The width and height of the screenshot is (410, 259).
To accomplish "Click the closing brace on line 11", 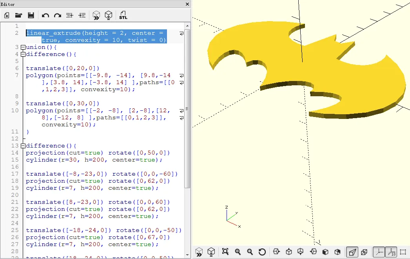I will [27, 132].
